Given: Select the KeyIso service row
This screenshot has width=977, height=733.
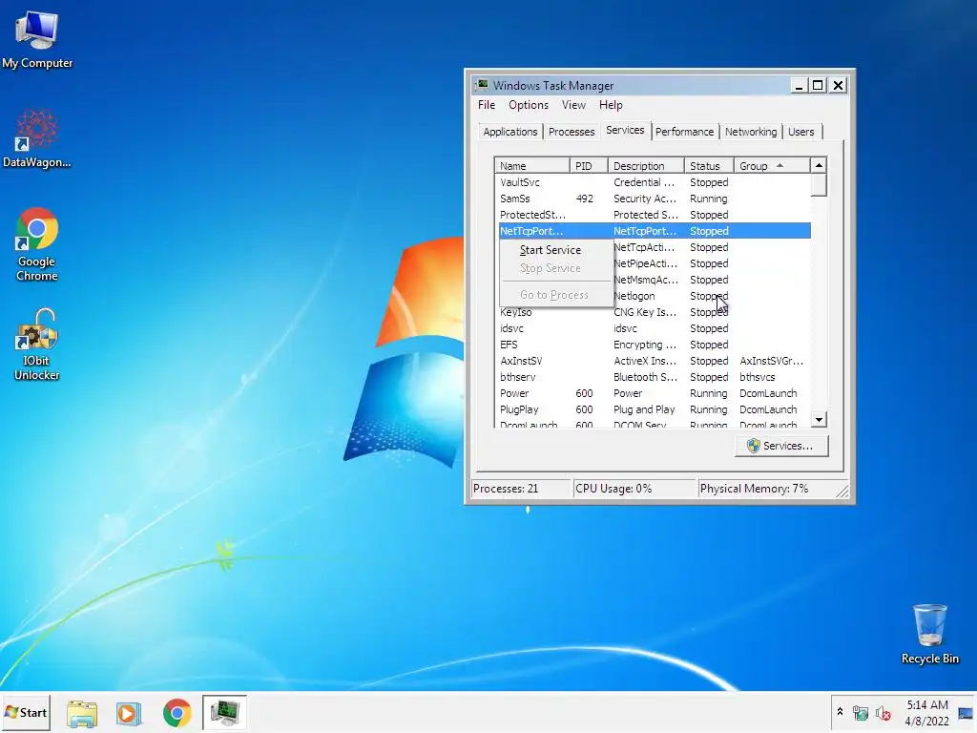Looking at the screenshot, I should (653, 312).
